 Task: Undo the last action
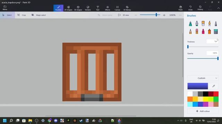click(190, 8)
